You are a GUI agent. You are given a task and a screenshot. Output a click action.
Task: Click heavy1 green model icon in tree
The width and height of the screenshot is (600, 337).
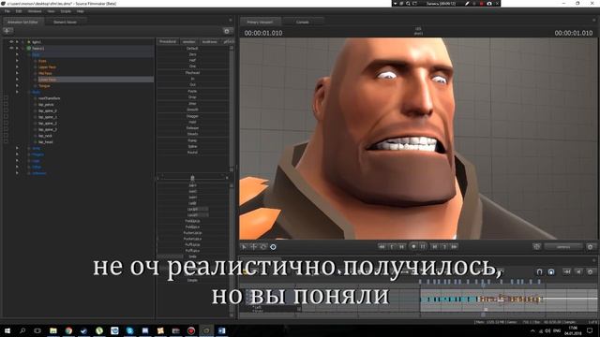(x=29, y=48)
